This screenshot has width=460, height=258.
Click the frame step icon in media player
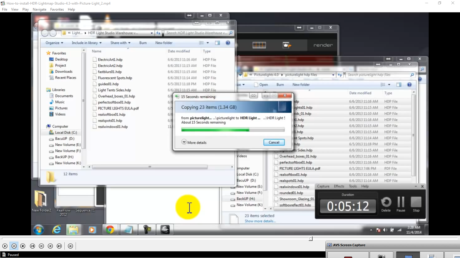click(70, 246)
